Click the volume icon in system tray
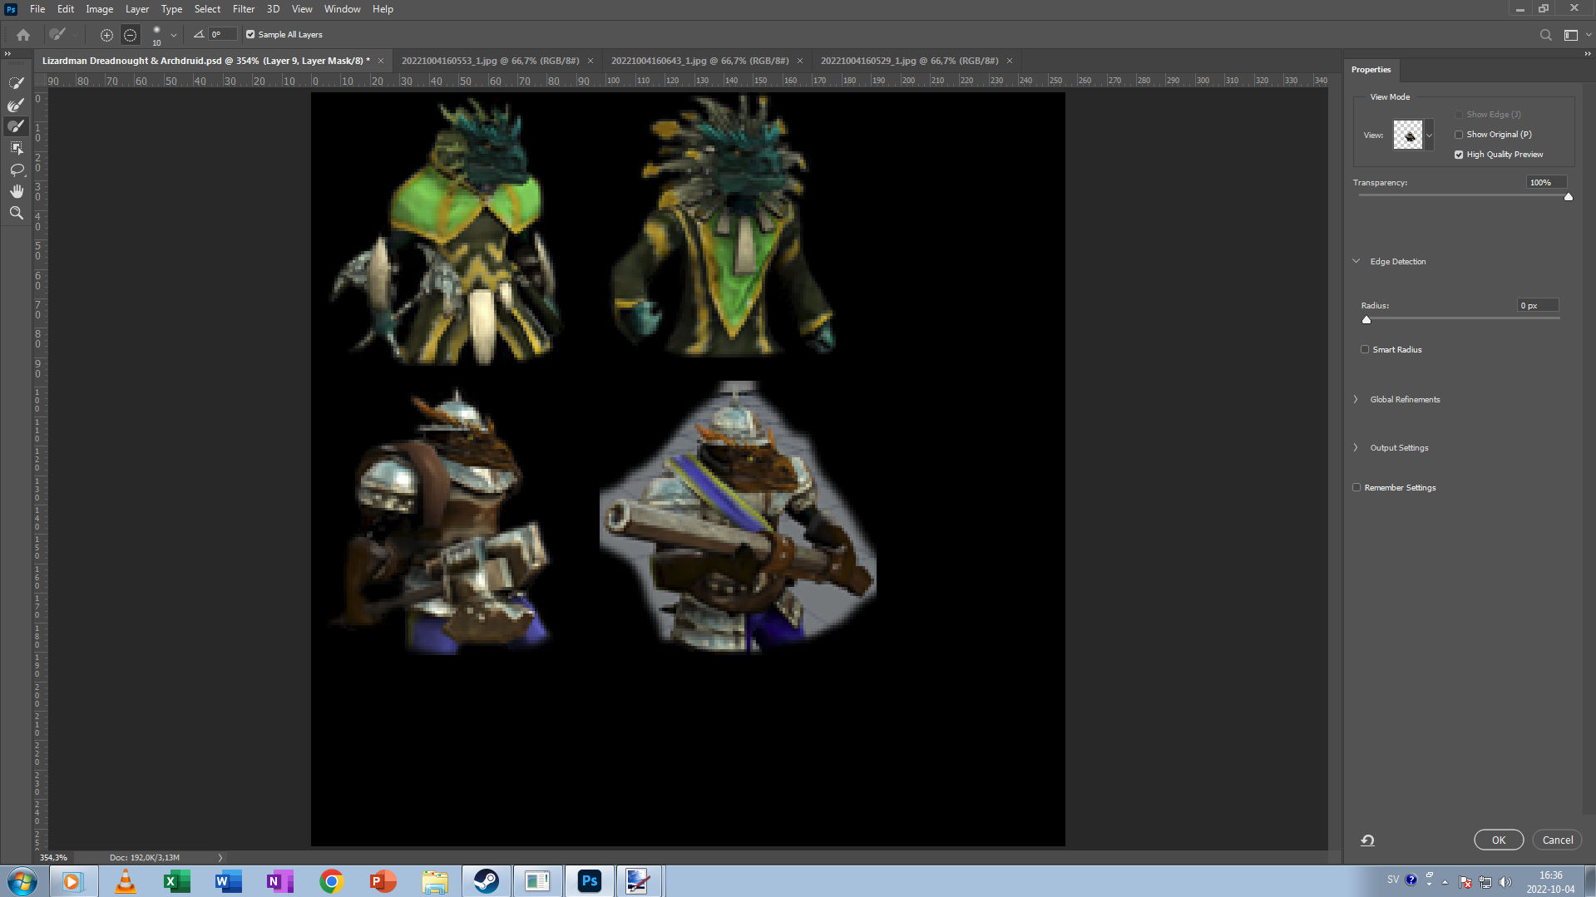The width and height of the screenshot is (1596, 897). [x=1505, y=882]
